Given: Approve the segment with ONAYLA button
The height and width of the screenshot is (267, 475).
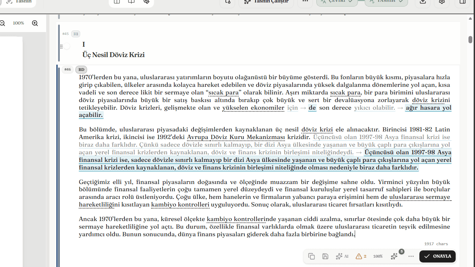Looking at the screenshot, I should pyautogui.click(x=437, y=256).
